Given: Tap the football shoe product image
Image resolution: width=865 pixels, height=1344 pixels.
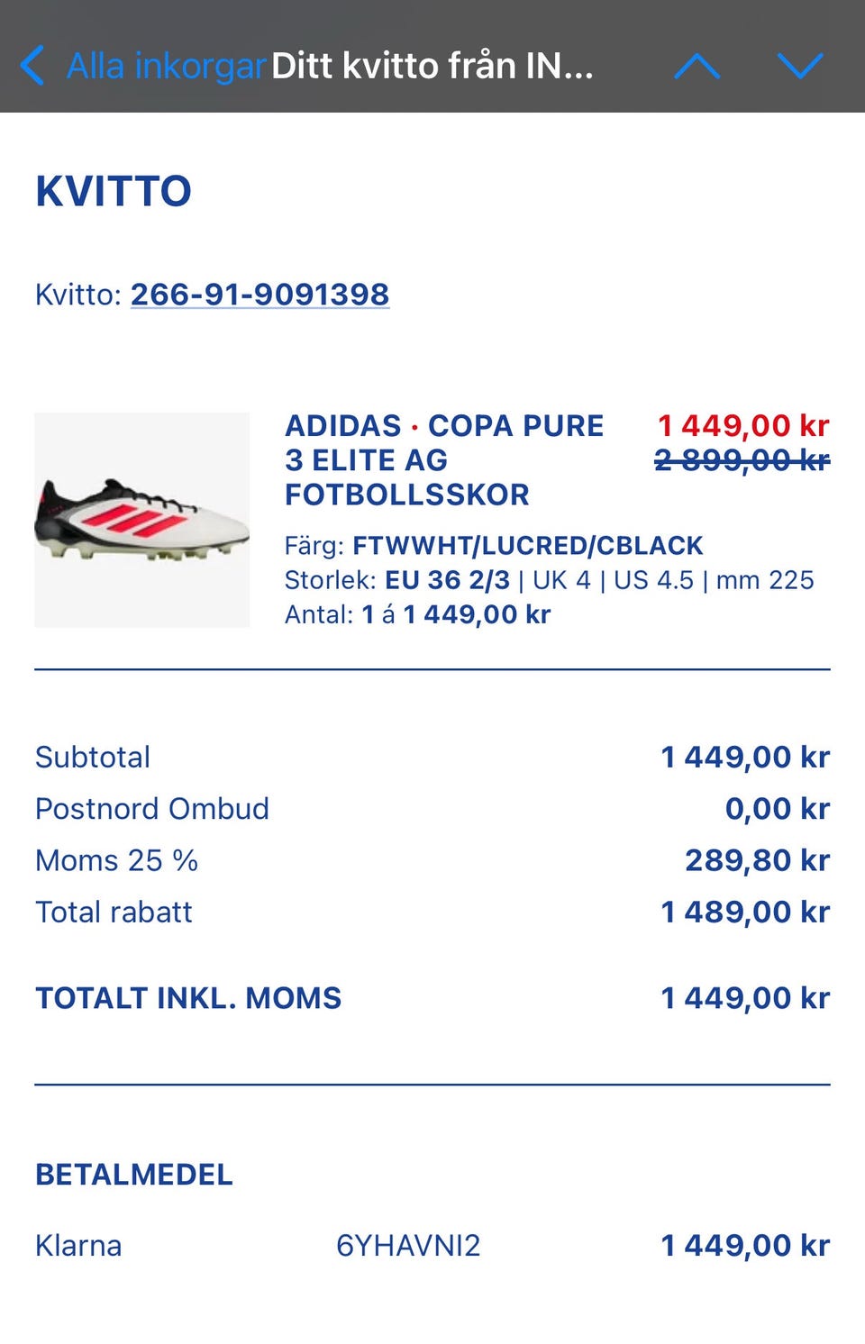Looking at the screenshot, I should [x=142, y=520].
